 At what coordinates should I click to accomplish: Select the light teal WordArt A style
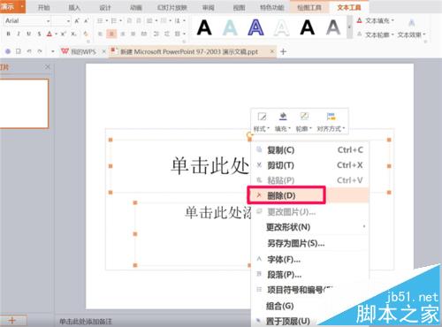230,27
